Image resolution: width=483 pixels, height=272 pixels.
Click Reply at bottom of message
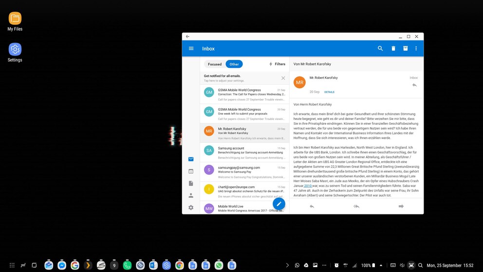pos(312,206)
